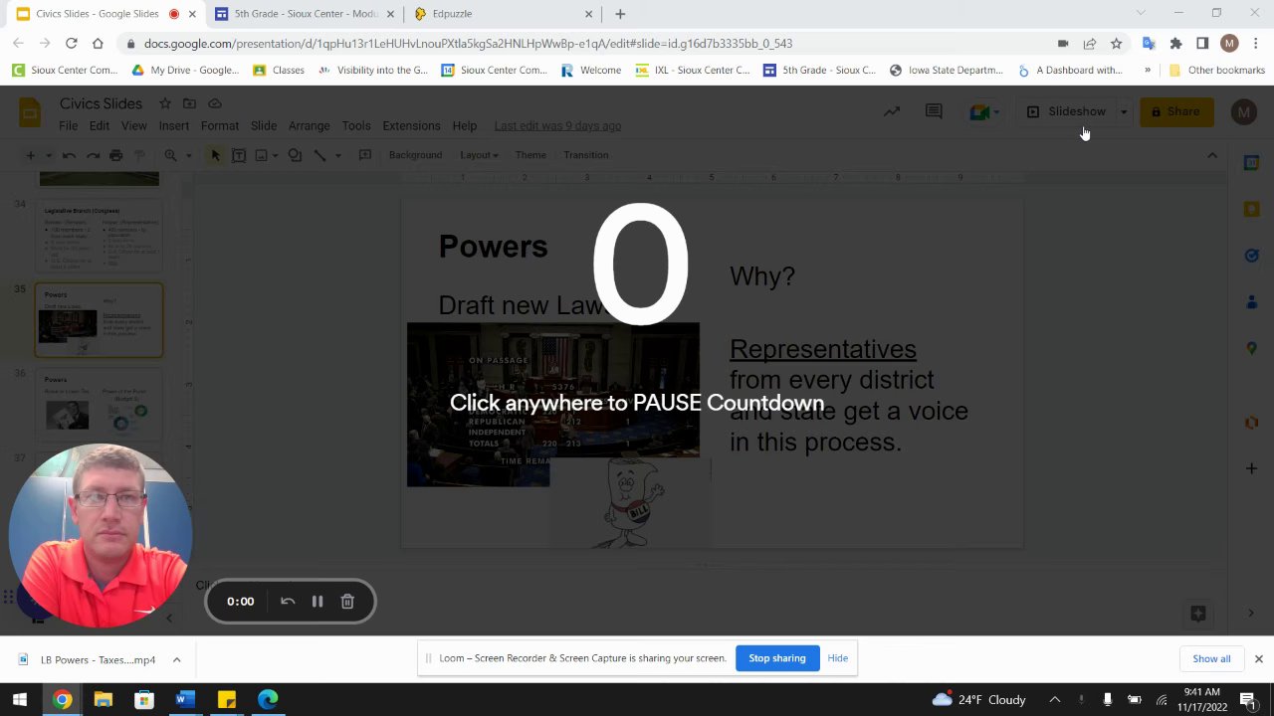Delete the Loom recording with the trash icon

(347, 602)
